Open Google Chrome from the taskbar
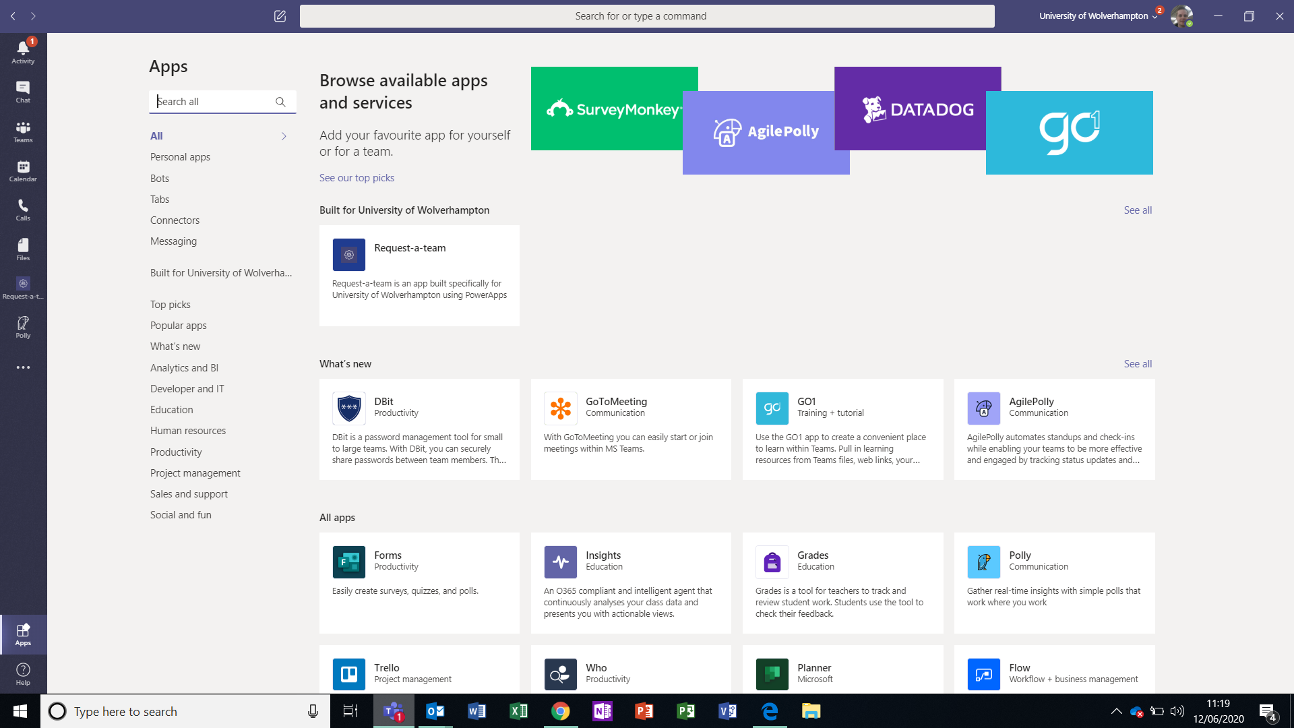Screen dimensions: 1294x728 tap(560, 711)
